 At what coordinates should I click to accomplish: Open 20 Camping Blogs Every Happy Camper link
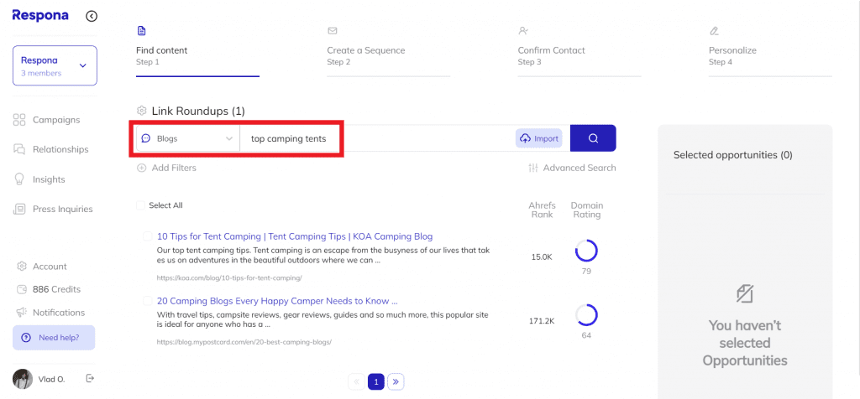[x=277, y=301]
